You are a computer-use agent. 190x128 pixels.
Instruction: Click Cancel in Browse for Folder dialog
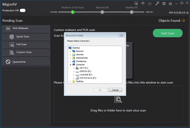tap(115, 90)
